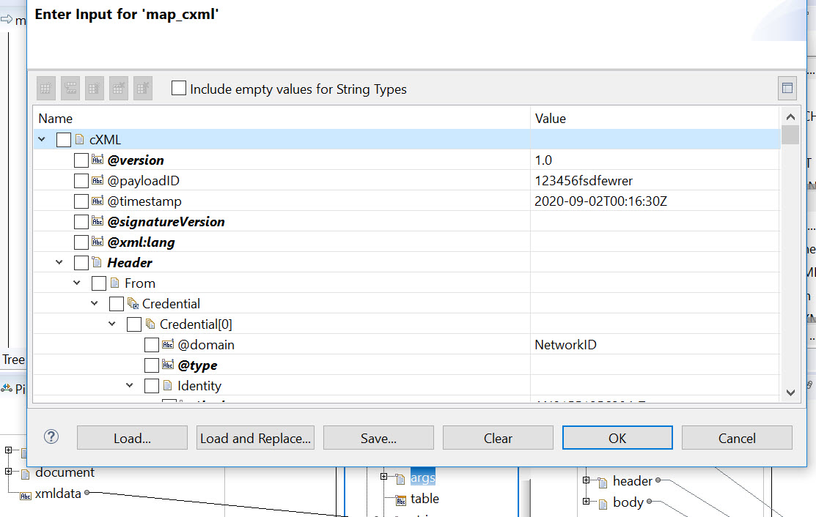Click the second toolbar icon with rows
The height and width of the screenshot is (517, 816).
click(70, 89)
